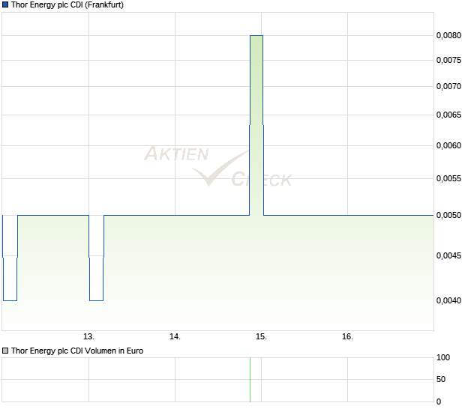Click the 0,0080 price axis label
Viewport: 465px width, 409px height.
click(x=448, y=35)
